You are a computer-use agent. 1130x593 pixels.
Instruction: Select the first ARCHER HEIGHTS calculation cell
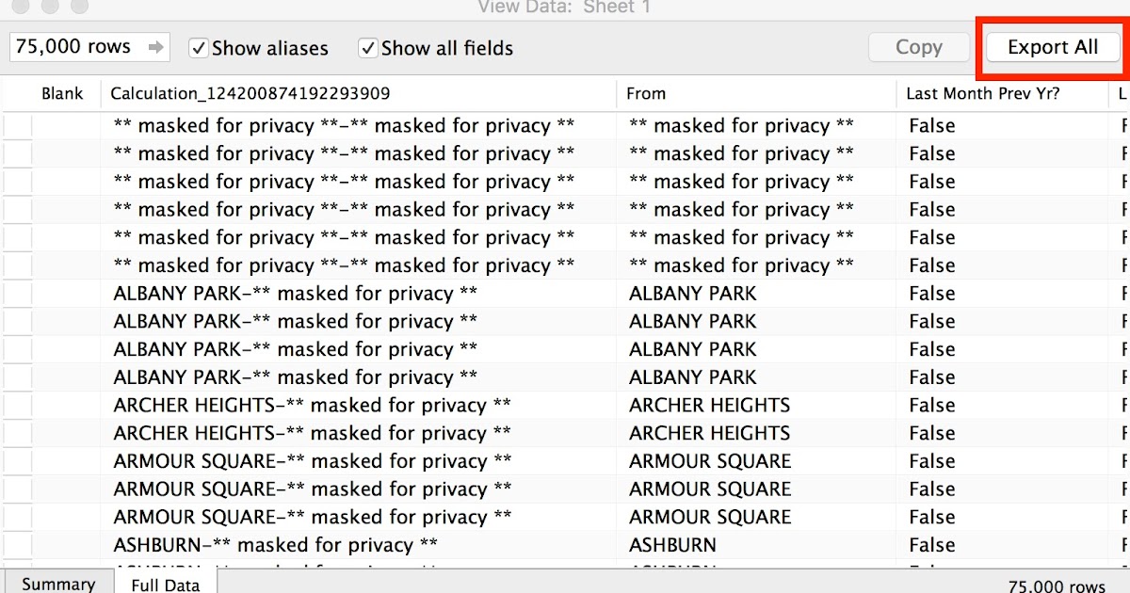pyautogui.click(x=312, y=406)
